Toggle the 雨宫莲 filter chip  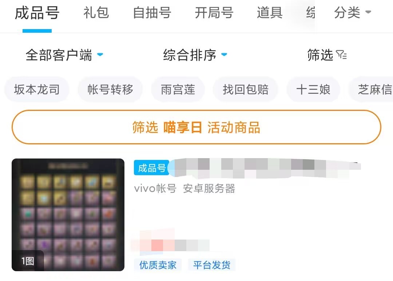[x=178, y=89]
